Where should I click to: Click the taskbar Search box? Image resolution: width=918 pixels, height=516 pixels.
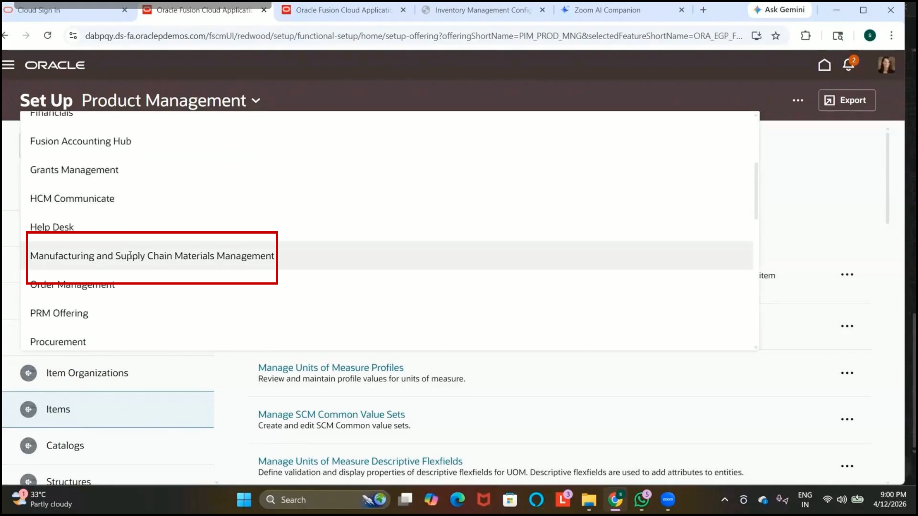tap(325, 500)
